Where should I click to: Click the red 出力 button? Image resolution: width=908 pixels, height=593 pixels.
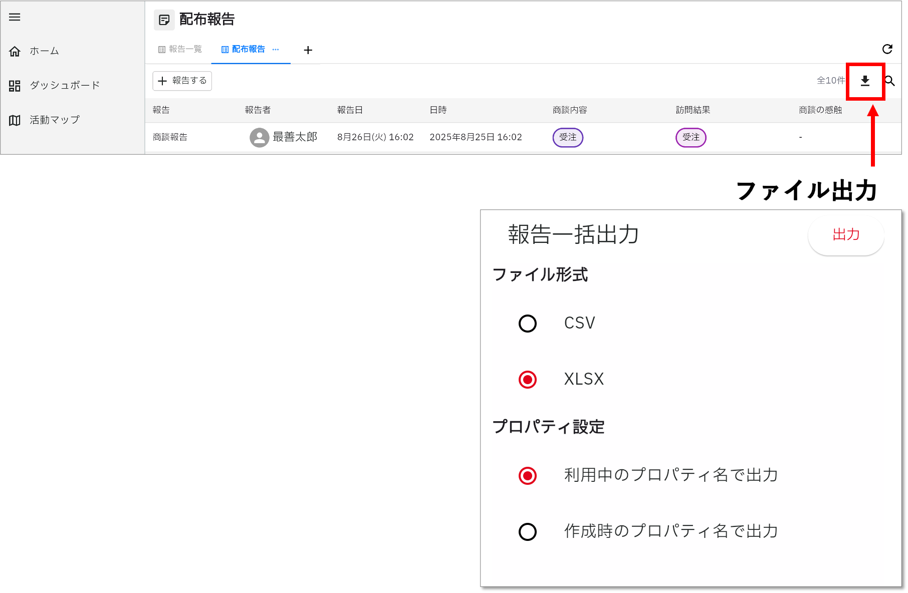[x=846, y=235]
